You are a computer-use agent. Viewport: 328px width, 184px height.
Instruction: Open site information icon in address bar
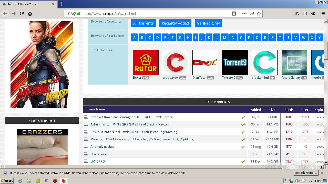68,14
